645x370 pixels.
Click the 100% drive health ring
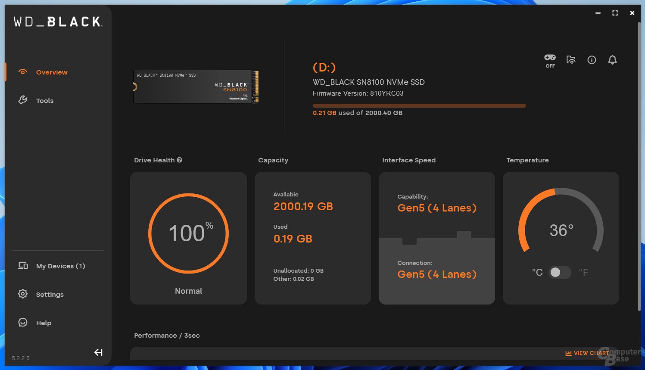tap(189, 233)
